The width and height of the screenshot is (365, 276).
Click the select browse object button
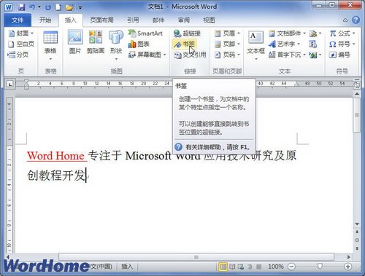pyautogui.click(x=357, y=240)
